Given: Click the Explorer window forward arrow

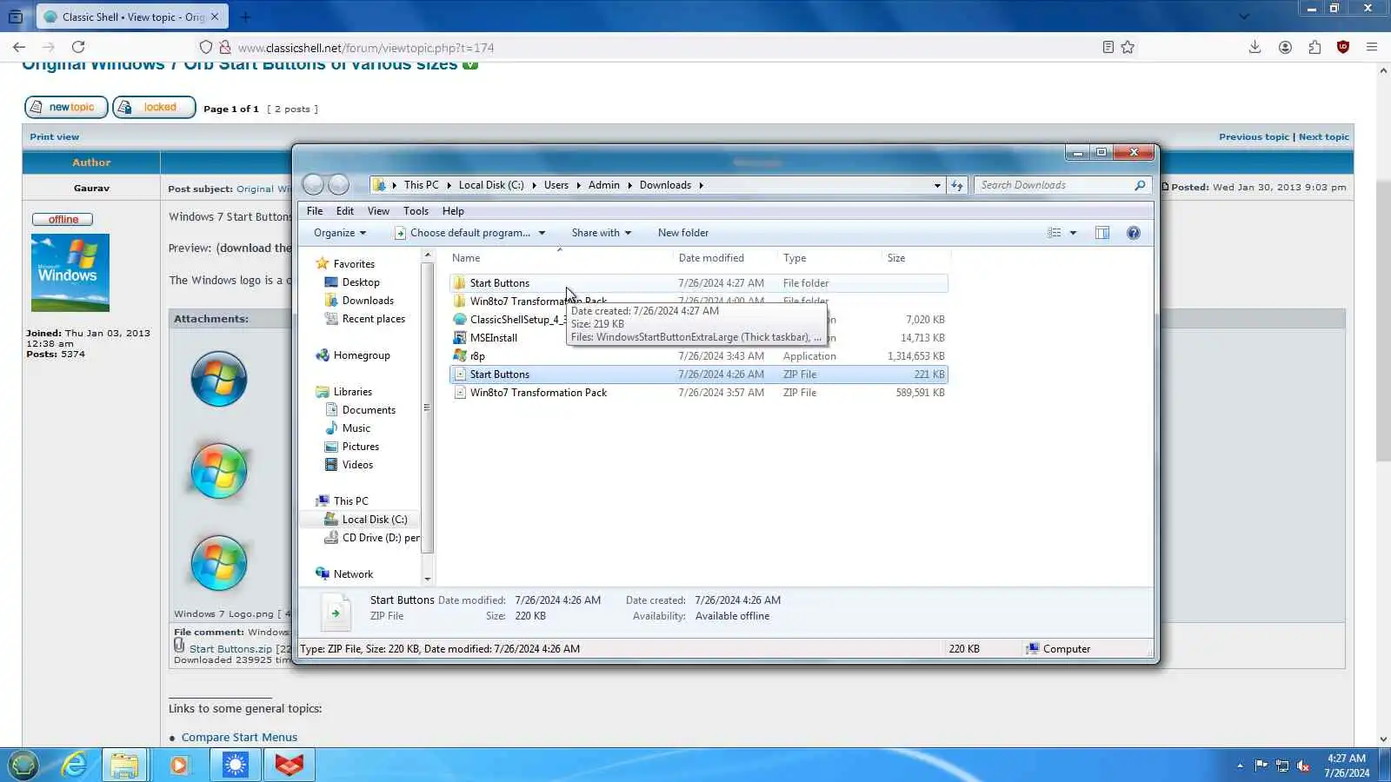Looking at the screenshot, I should click(x=338, y=184).
